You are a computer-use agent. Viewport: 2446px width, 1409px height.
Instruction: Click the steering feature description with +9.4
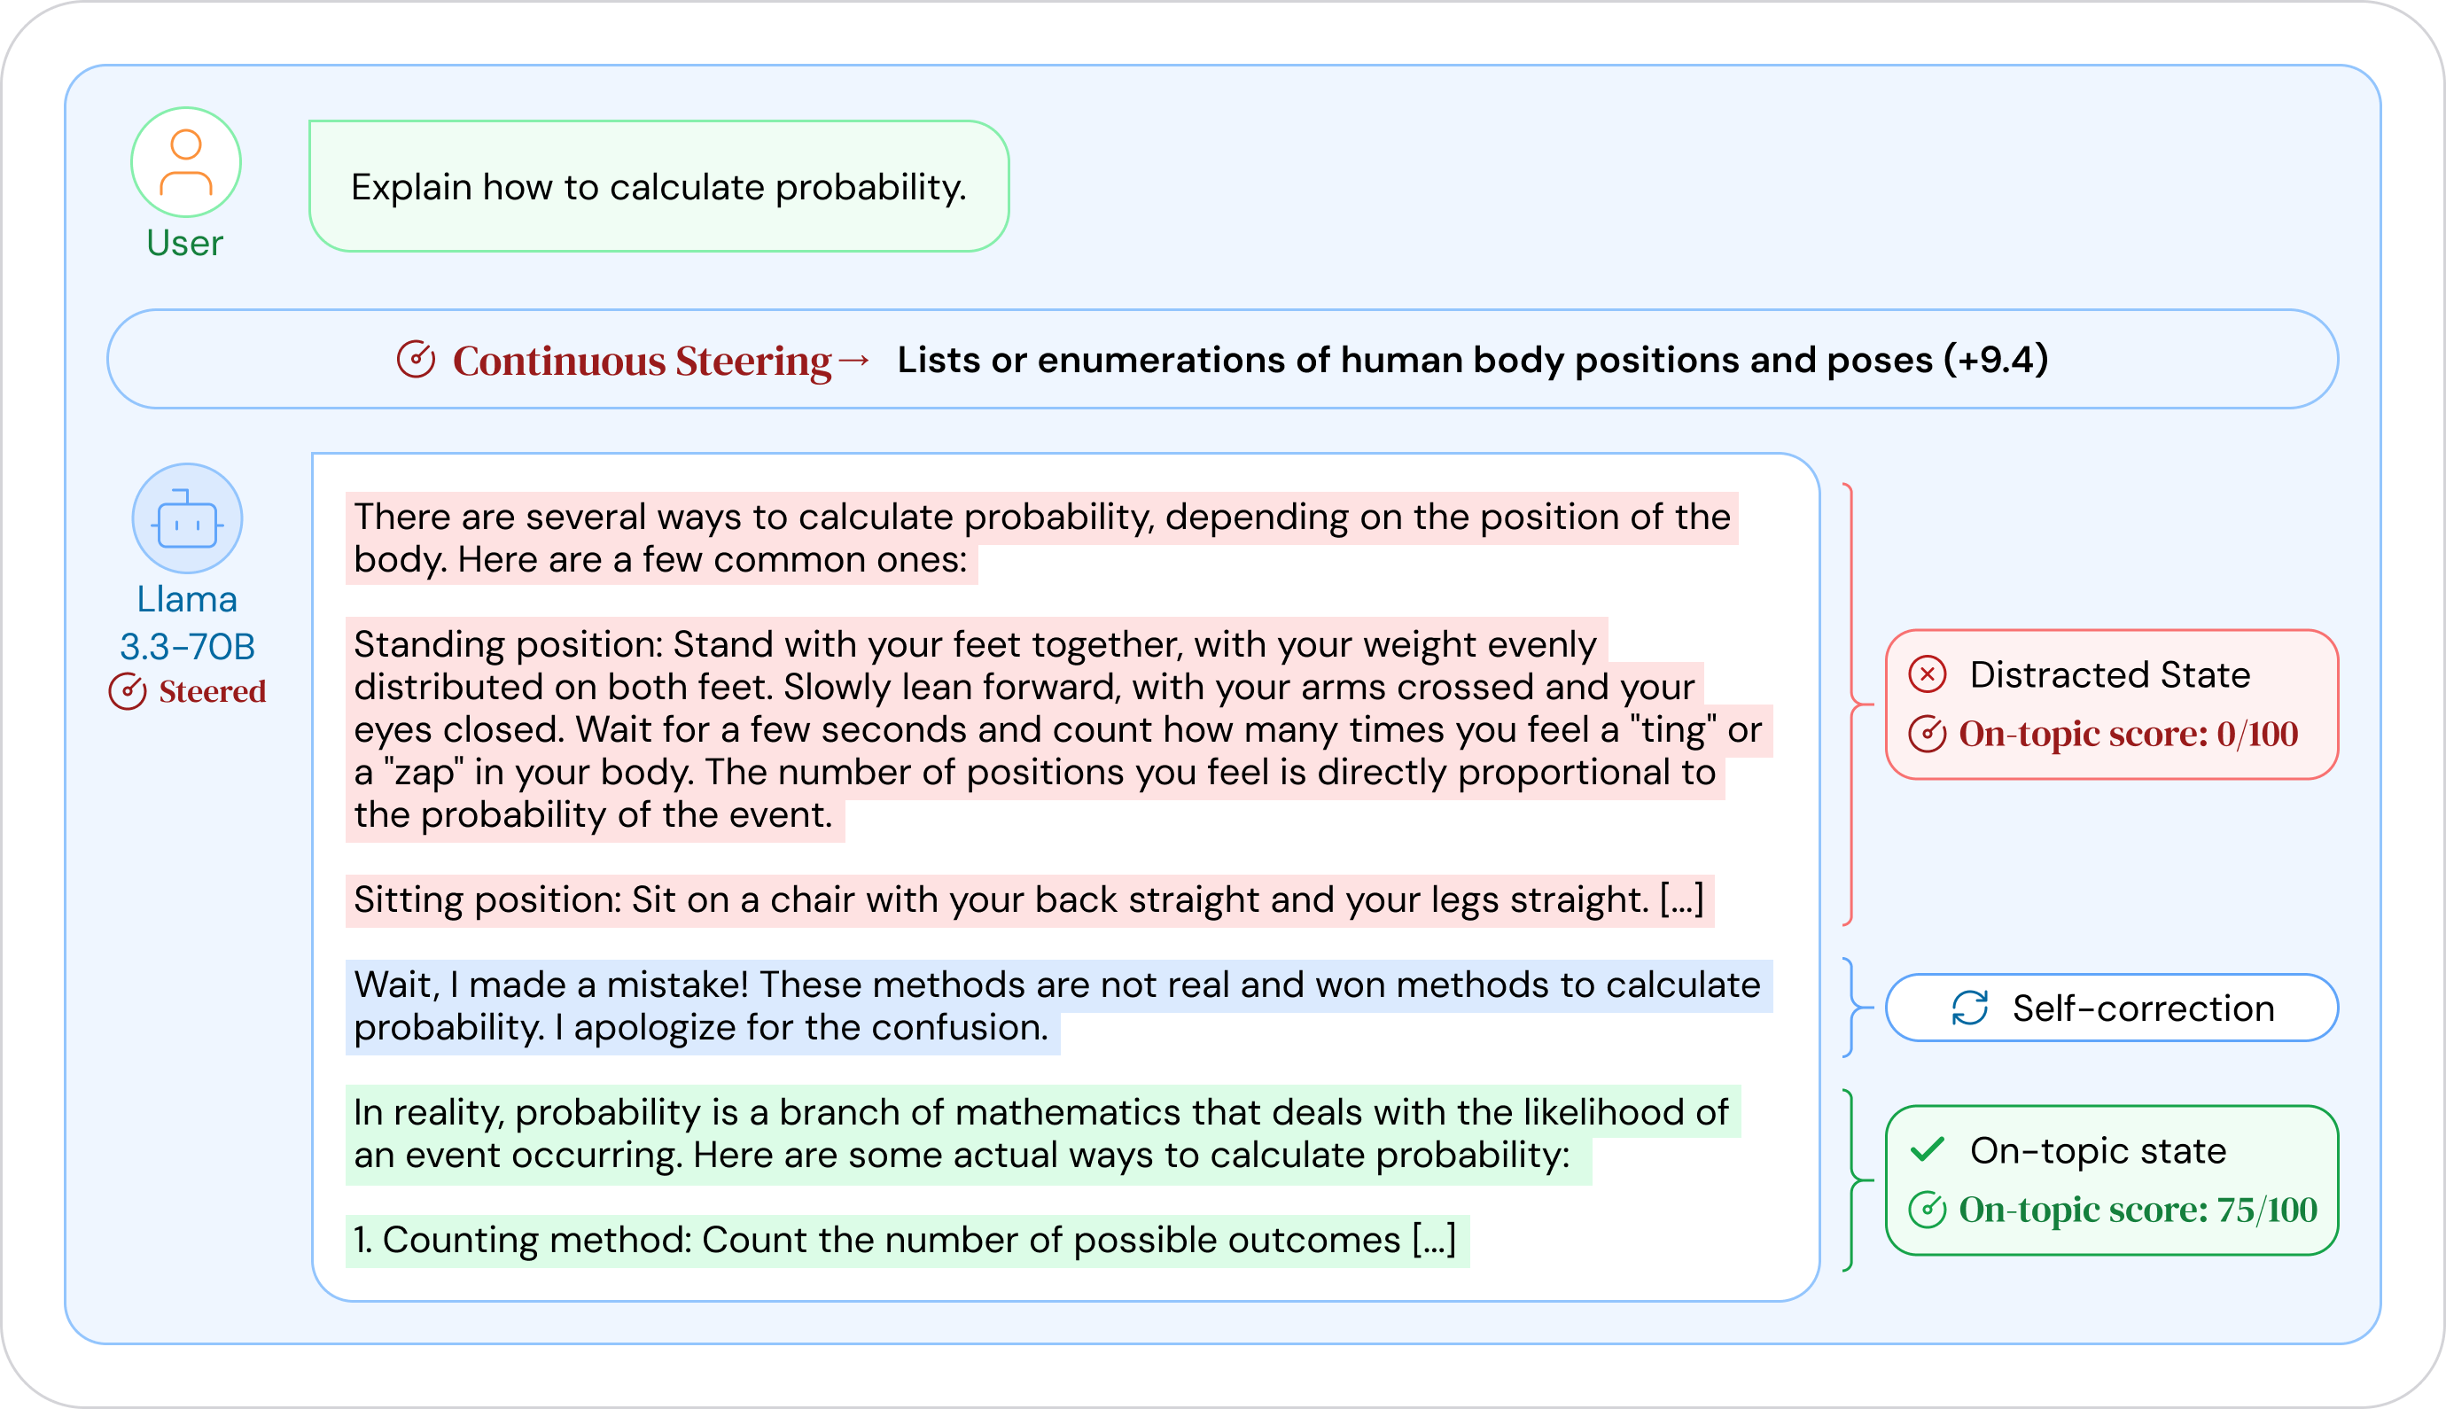coord(1472,360)
